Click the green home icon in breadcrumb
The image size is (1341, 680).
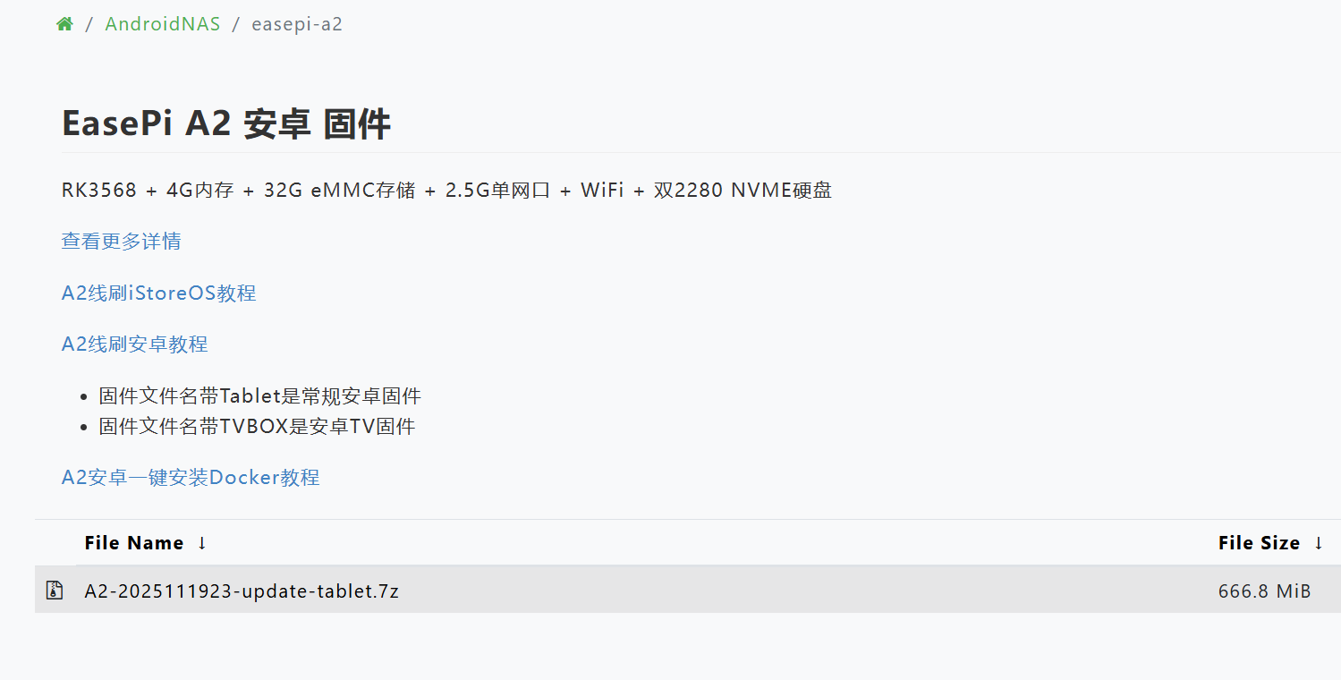coord(64,24)
